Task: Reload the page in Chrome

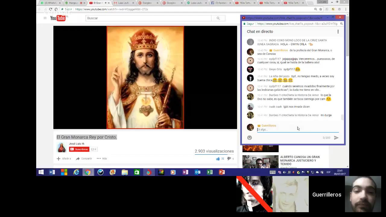Action: point(50,9)
